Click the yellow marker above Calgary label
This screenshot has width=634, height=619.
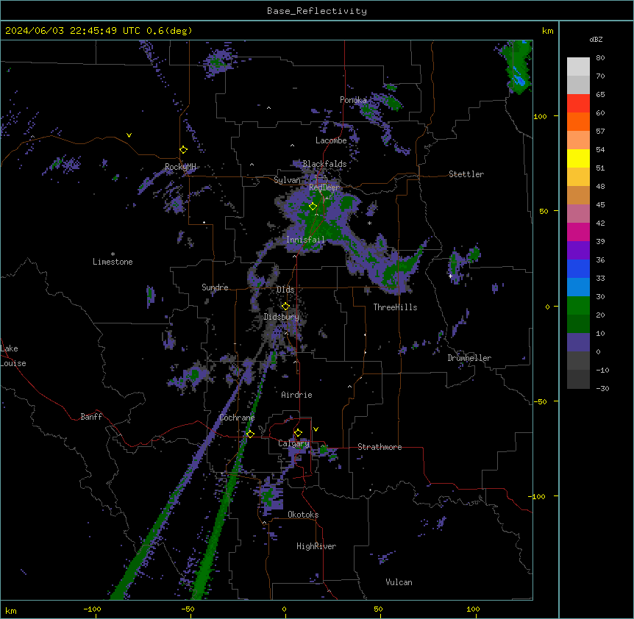tap(298, 433)
